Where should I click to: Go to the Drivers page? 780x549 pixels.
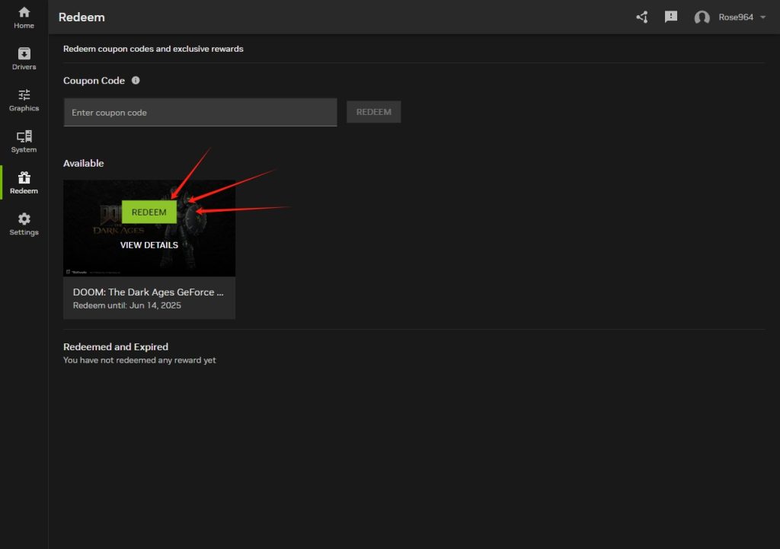coord(24,59)
